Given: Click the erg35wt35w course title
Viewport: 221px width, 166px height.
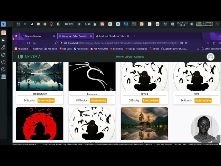Looking at the screenshot, I should tap(40, 94).
